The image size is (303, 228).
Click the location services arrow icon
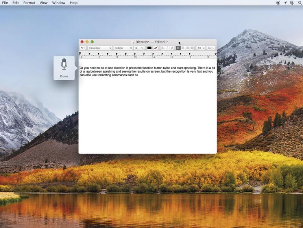tap(285, 3)
